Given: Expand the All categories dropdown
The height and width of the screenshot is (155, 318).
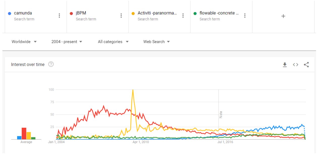Looking at the screenshot, I should pyautogui.click(x=113, y=42).
